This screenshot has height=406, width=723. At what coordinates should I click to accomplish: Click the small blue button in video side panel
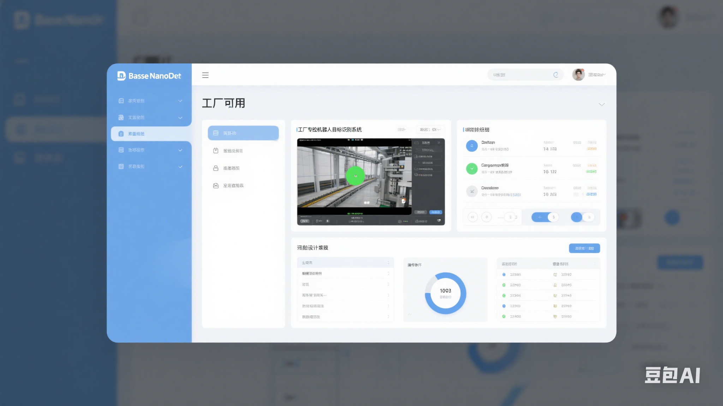click(x=435, y=212)
